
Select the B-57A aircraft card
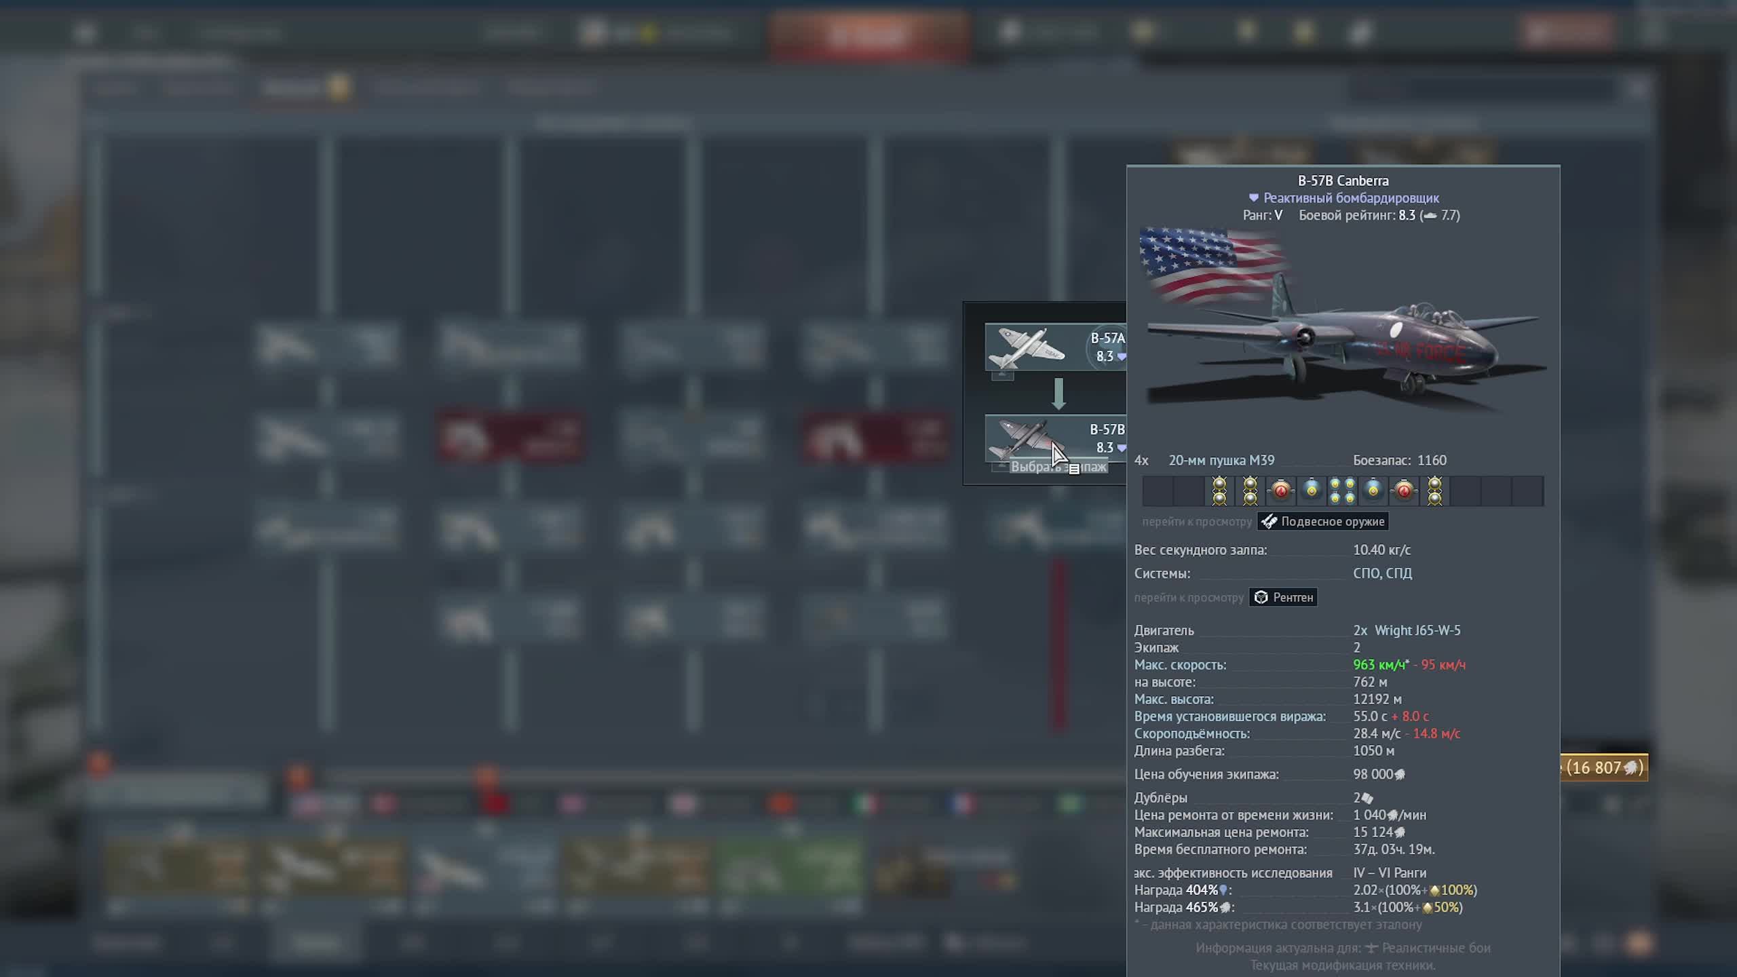point(1055,347)
